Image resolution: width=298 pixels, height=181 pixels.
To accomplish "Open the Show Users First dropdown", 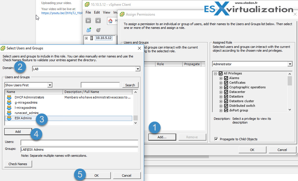I will click(50, 85).
